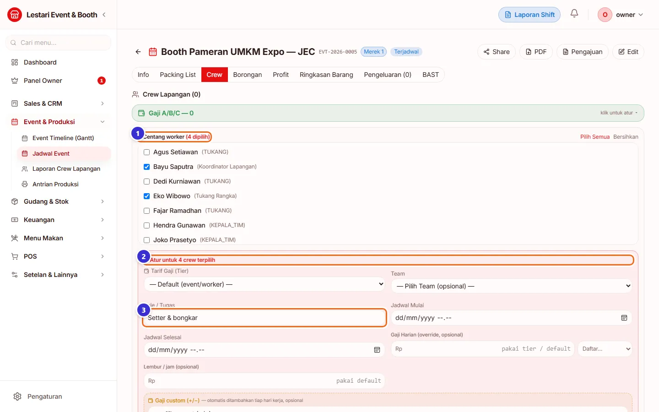The width and height of the screenshot is (659, 412).
Task: Uncheck the Eko Wibowo checkbox
Action: pos(146,196)
